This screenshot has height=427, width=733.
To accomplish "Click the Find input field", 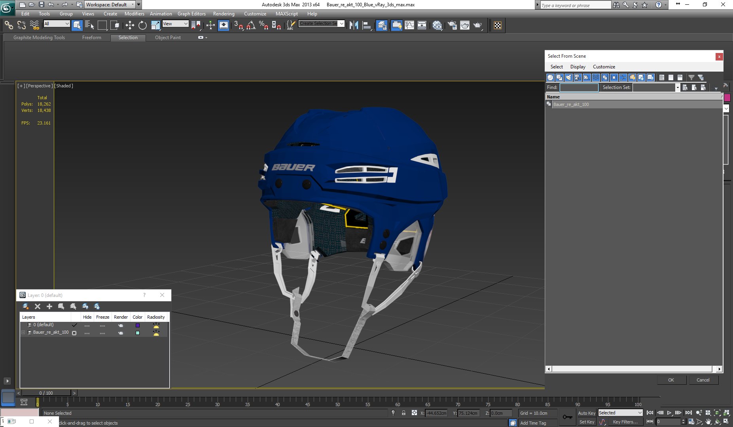I will click(579, 87).
